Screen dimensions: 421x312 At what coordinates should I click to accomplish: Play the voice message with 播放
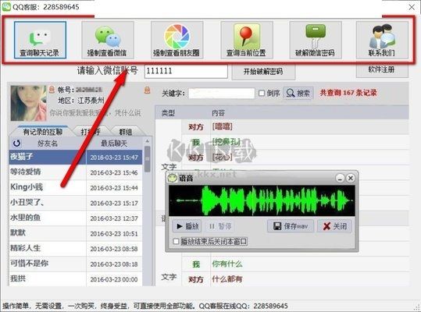tap(187, 226)
